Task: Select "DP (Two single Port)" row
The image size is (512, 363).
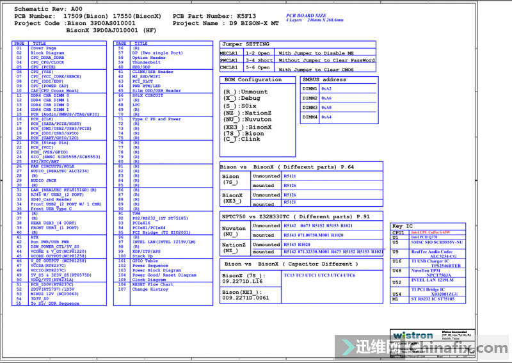Action: click(157, 52)
